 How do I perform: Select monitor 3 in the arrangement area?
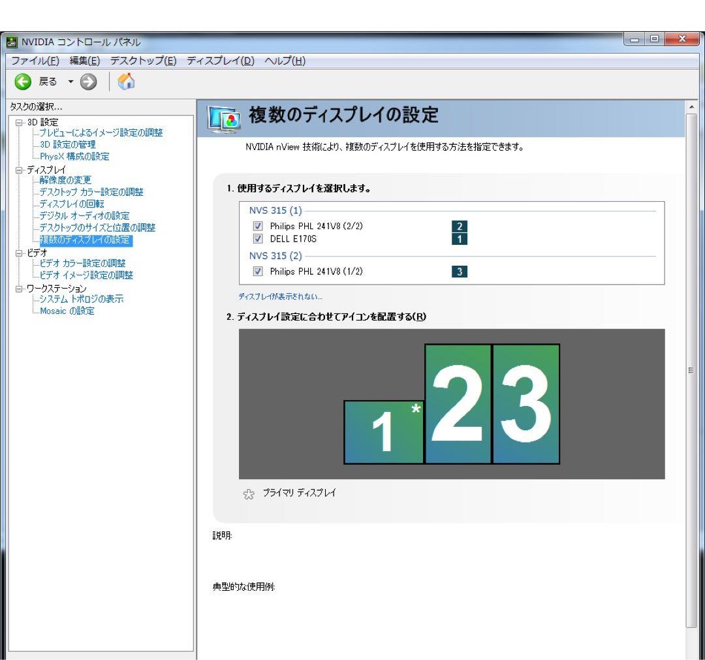click(526, 403)
